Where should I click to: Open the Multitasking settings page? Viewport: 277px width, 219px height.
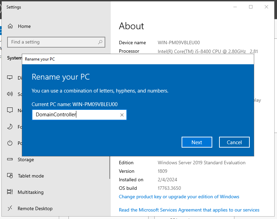click(x=30, y=192)
